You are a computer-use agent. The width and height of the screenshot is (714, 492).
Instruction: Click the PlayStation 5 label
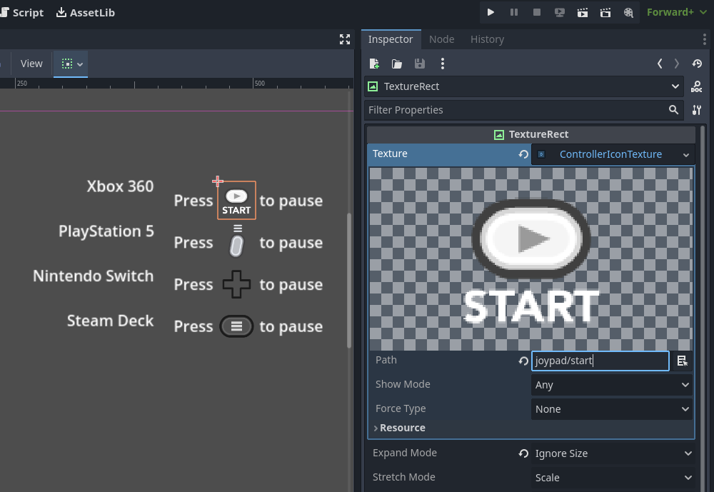(x=106, y=231)
